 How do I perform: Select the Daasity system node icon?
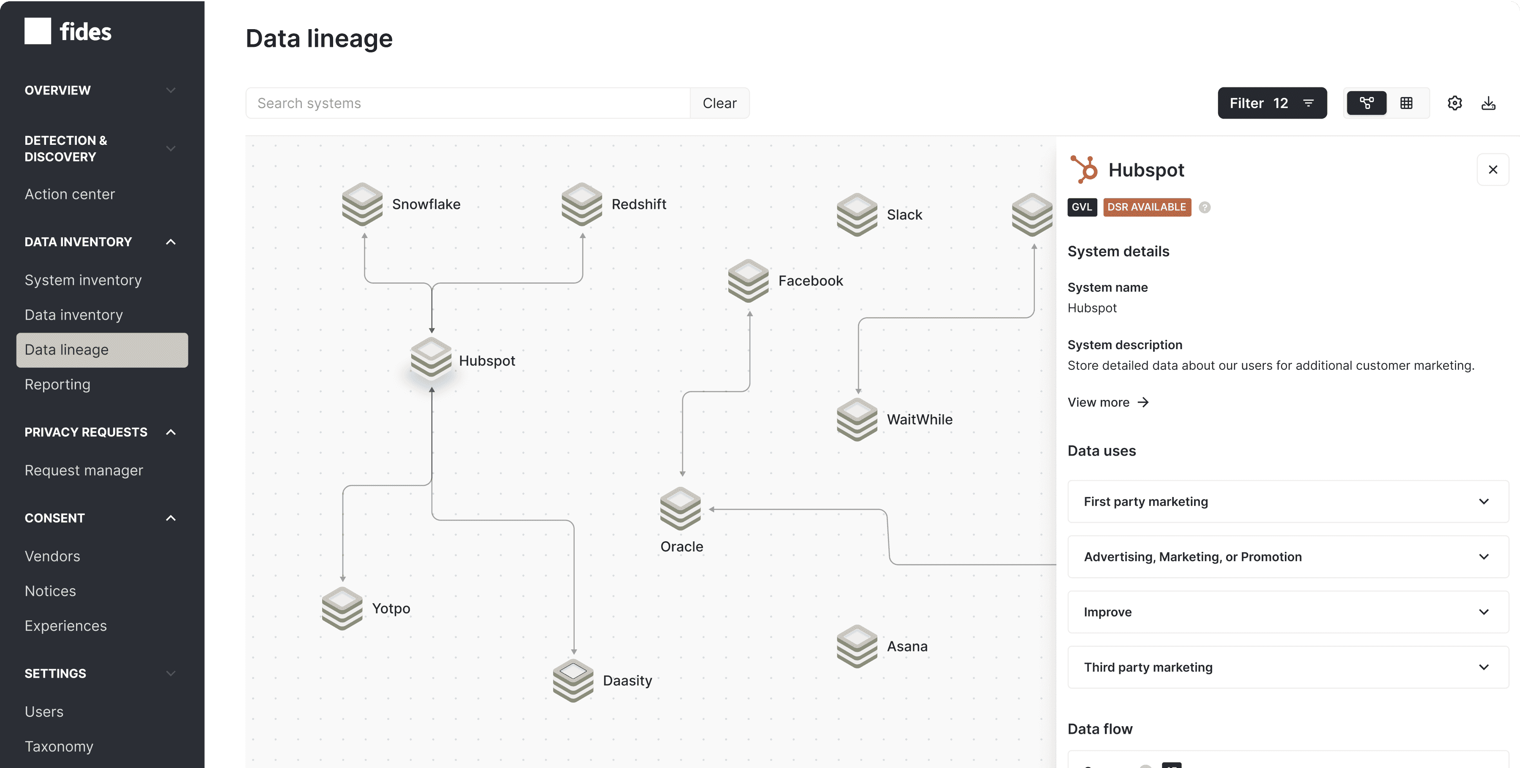(x=573, y=680)
